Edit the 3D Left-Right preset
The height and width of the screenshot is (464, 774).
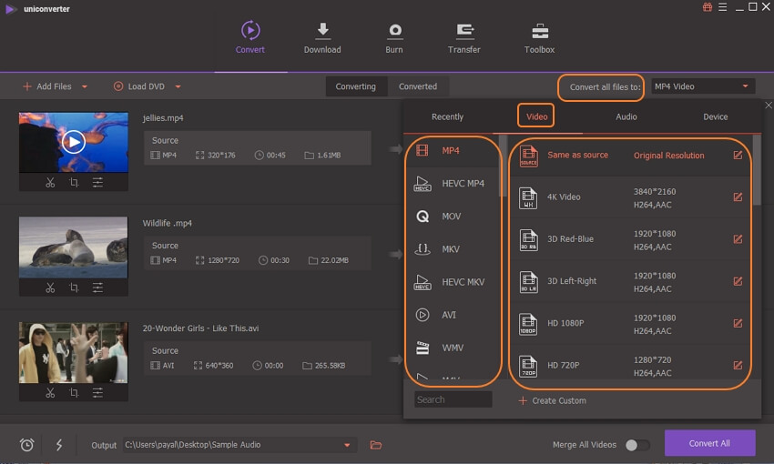(x=738, y=281)
